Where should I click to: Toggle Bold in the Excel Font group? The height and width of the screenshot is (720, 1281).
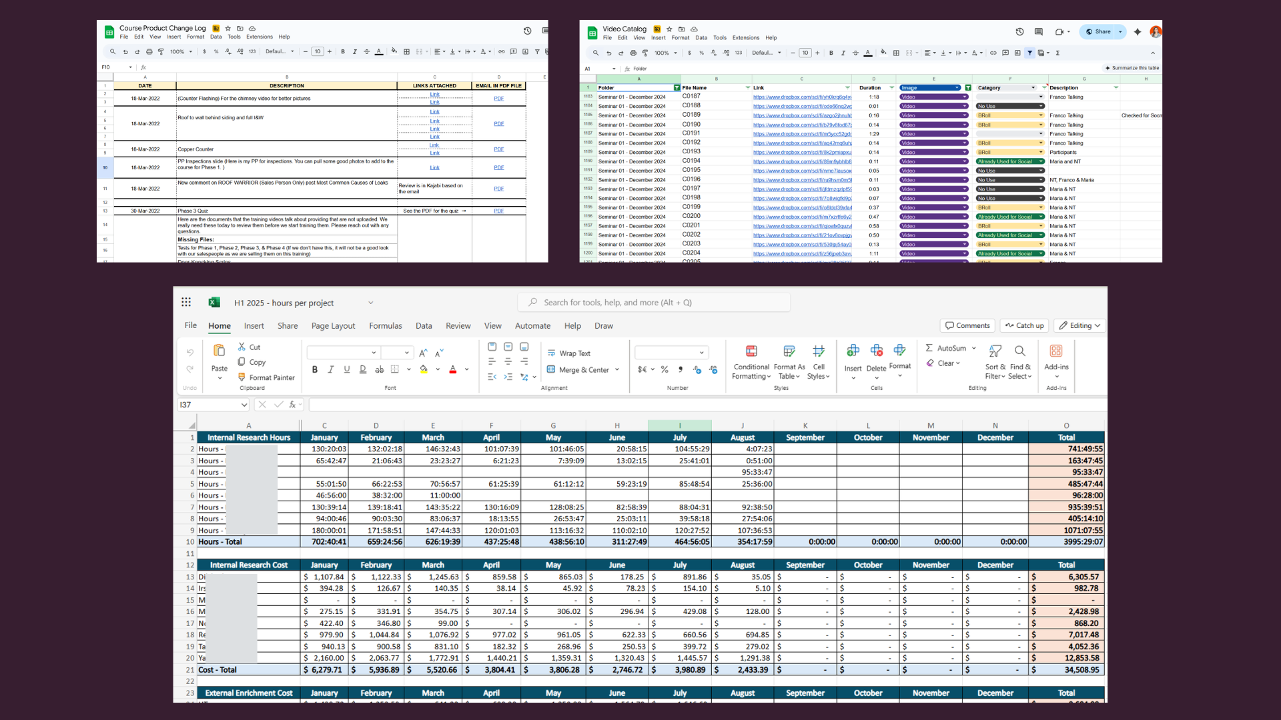[x=314, y=369]
